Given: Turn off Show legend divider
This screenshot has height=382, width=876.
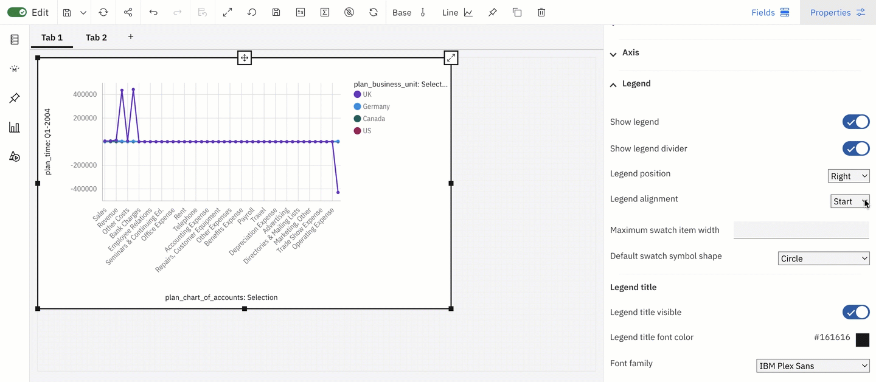Looking at the screenshot, I should 856,148.
